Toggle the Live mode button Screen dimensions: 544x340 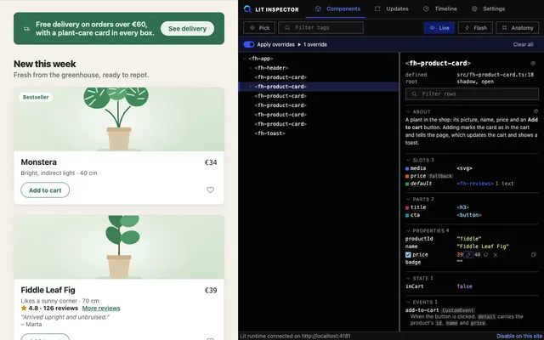pyautogui.click(x=439, y=28)
